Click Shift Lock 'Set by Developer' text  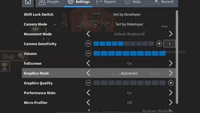point(127,14)
